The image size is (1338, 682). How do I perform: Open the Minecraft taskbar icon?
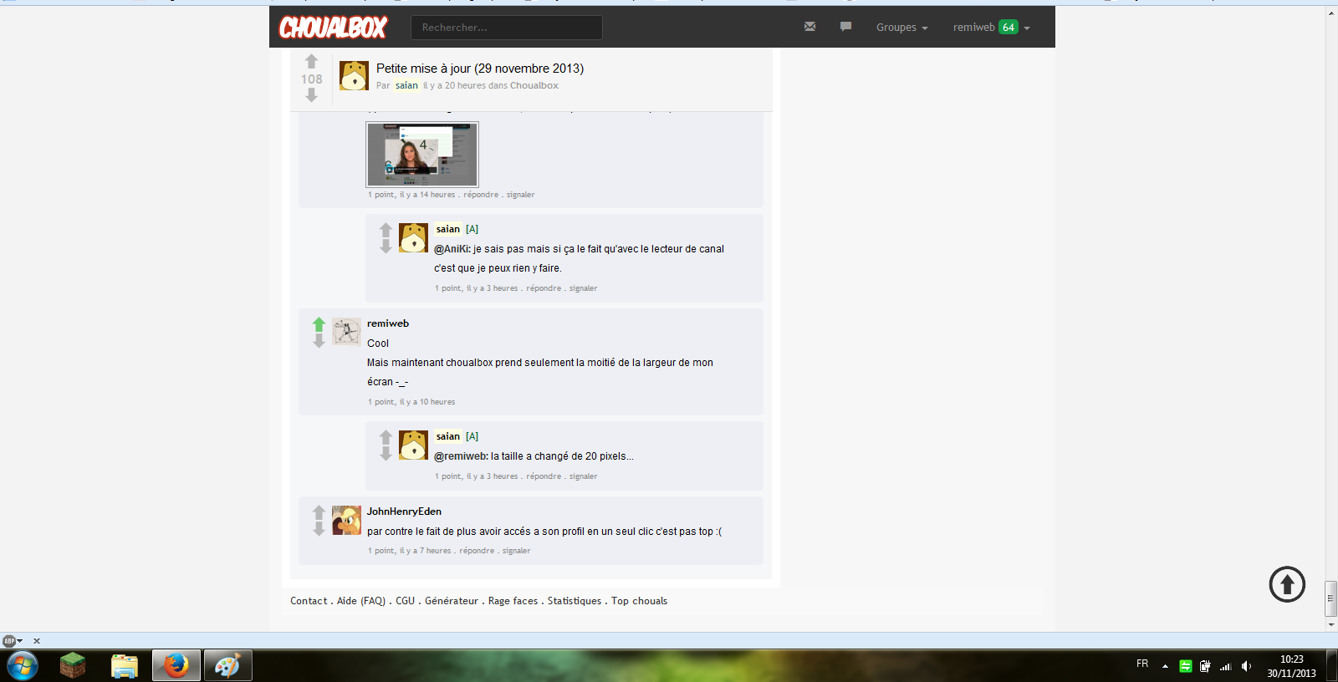(x=73, y=665)
